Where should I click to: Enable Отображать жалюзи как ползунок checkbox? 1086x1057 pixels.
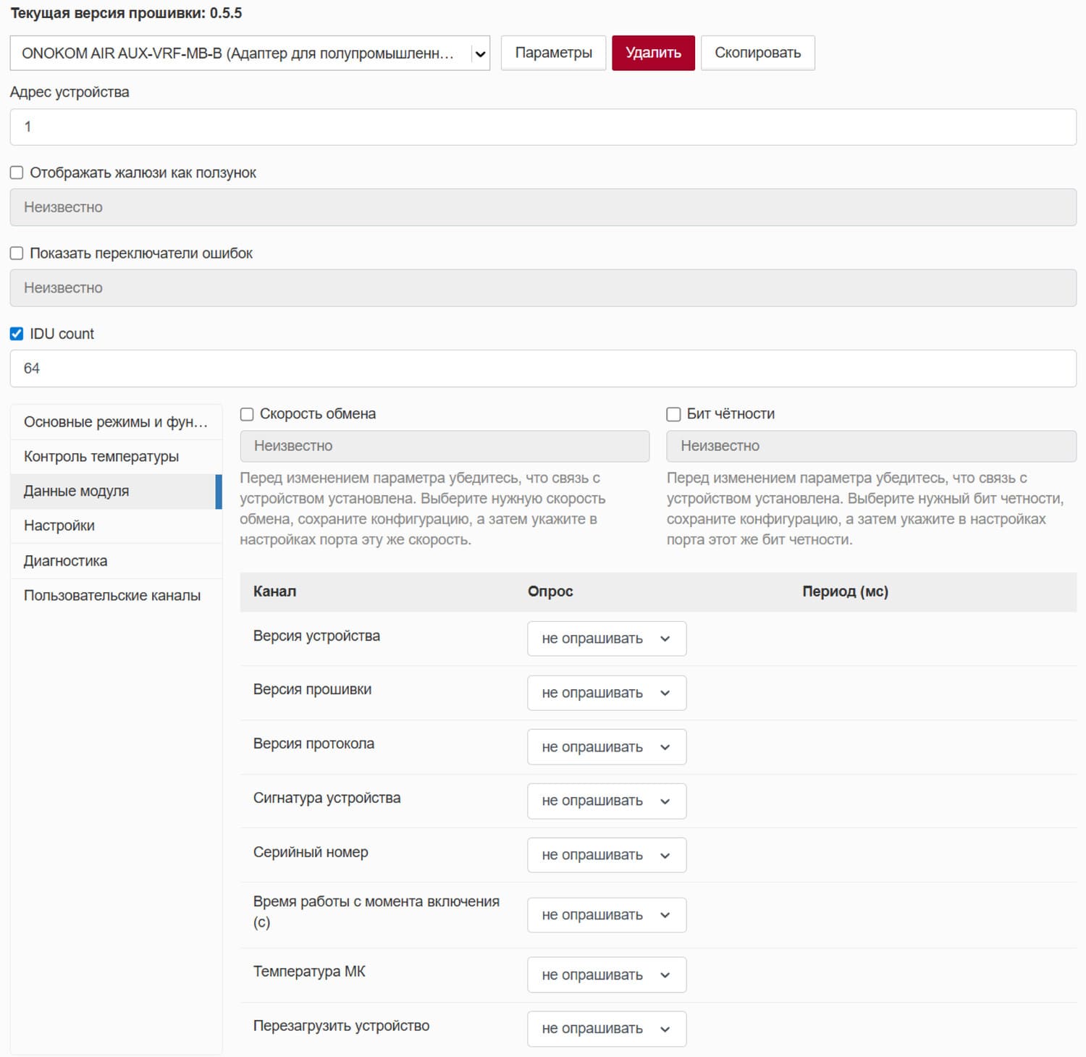pos(17,173)
